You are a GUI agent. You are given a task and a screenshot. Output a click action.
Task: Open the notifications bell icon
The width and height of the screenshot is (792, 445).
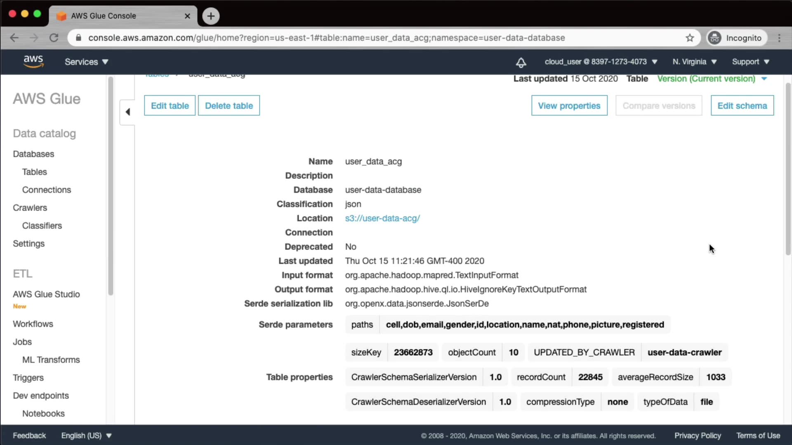(x=521, y=62)
